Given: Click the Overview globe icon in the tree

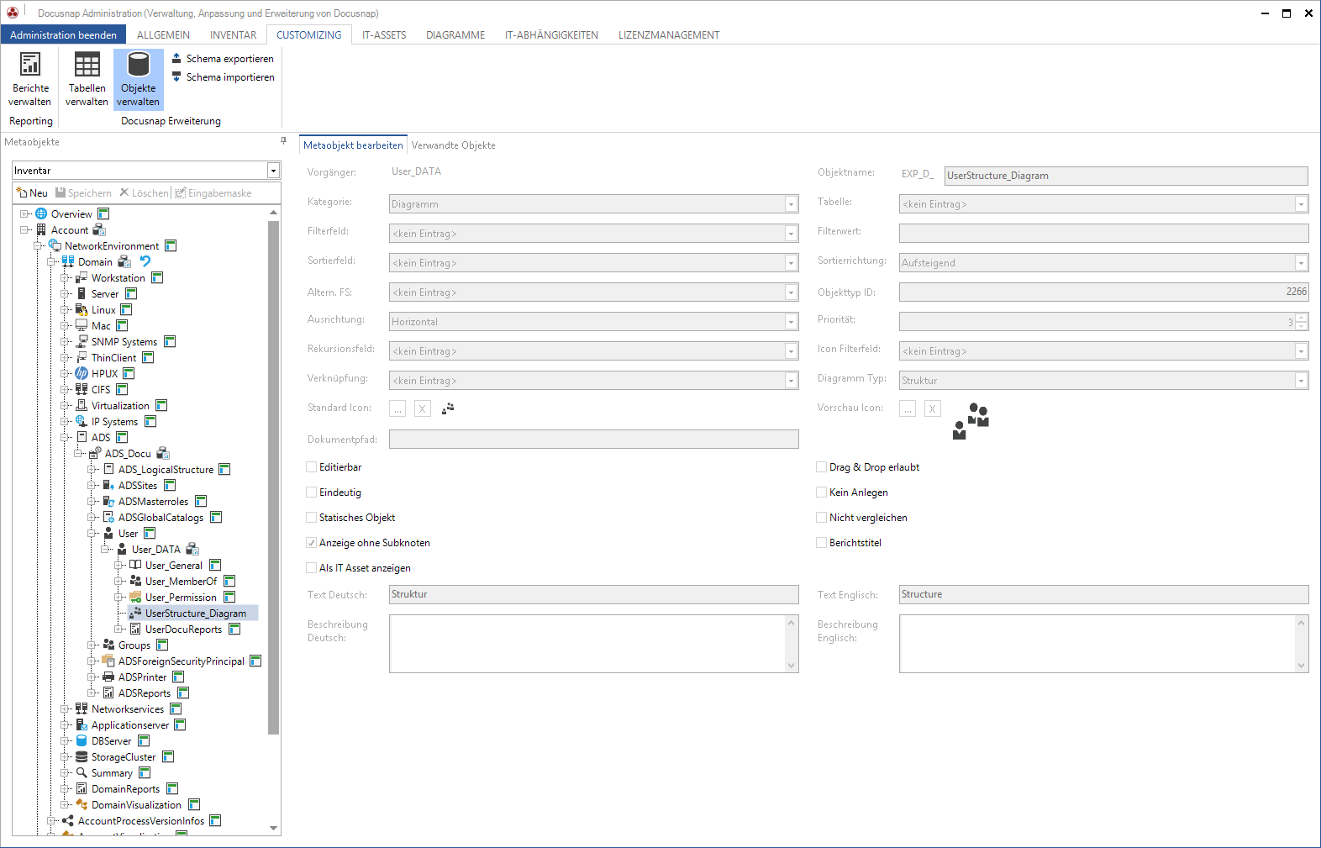Looking at the screenshot, I should coord(41,213).
